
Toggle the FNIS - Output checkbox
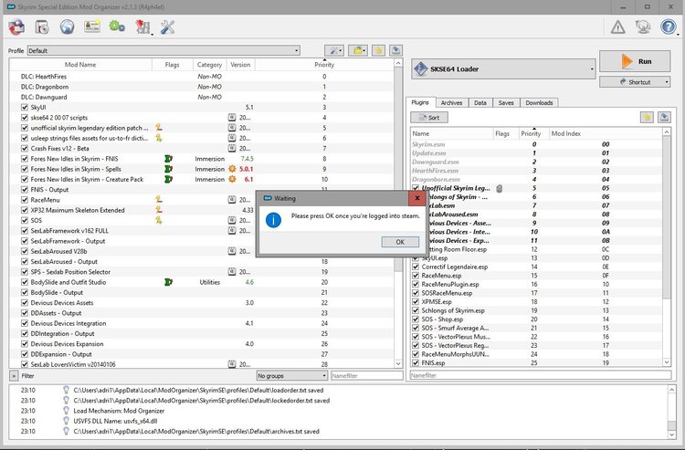(x=25, y=190)
